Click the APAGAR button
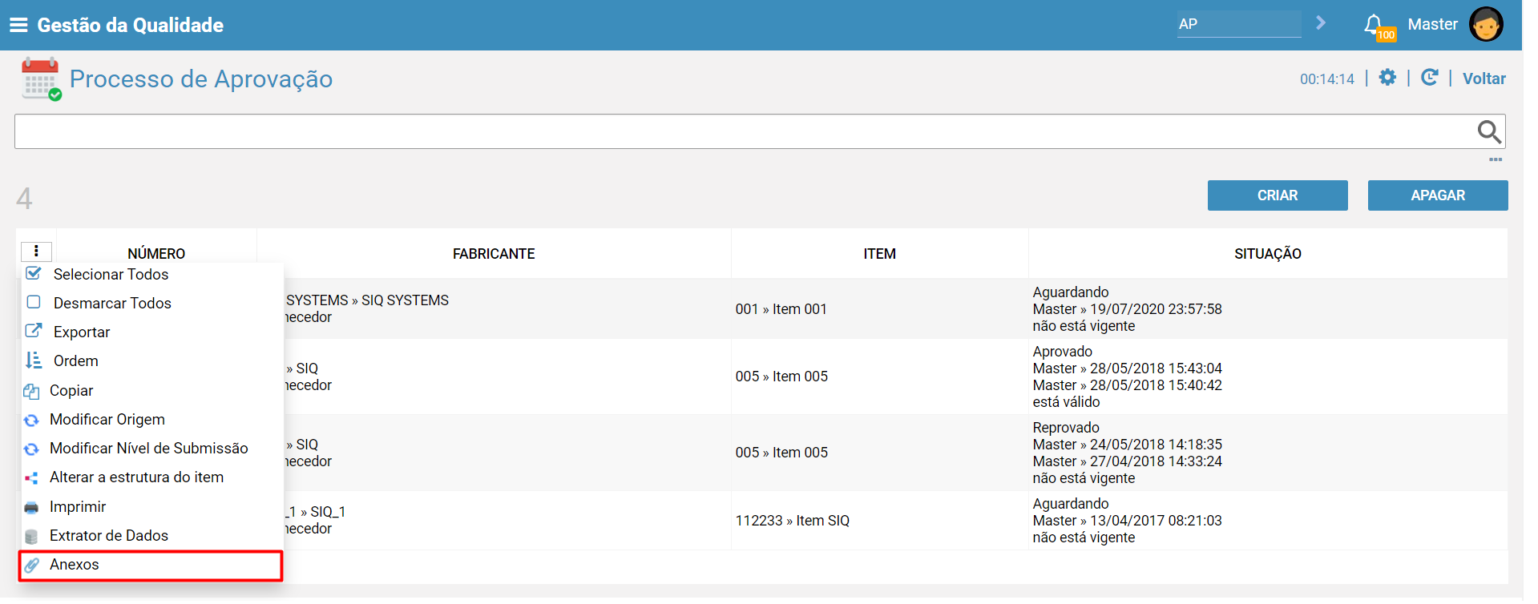 pos(1438,195)
